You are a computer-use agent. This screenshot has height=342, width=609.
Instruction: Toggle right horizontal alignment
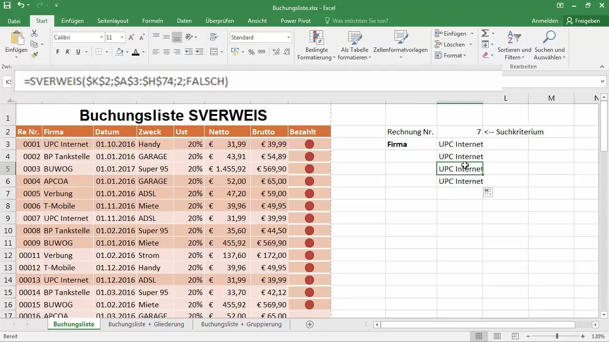[x=177, y=52]
